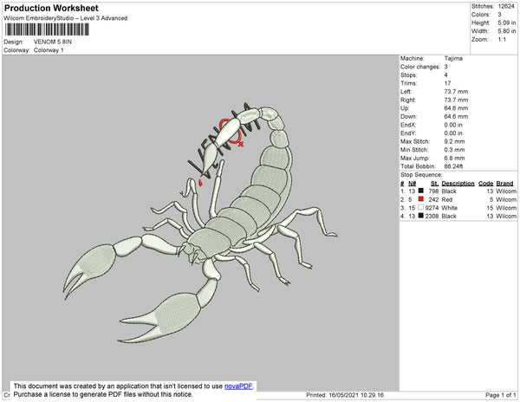Click the barcode under the worksheet title
This screenshot has height=402, width=520.
(x=47, y=29)
